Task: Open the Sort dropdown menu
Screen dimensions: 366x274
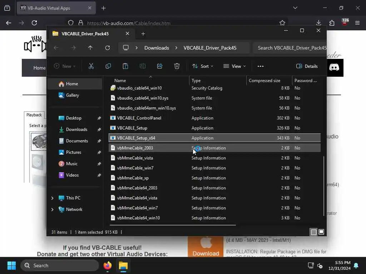Action: point(203,66)
